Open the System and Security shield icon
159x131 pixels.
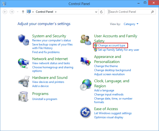pos(24,40)
